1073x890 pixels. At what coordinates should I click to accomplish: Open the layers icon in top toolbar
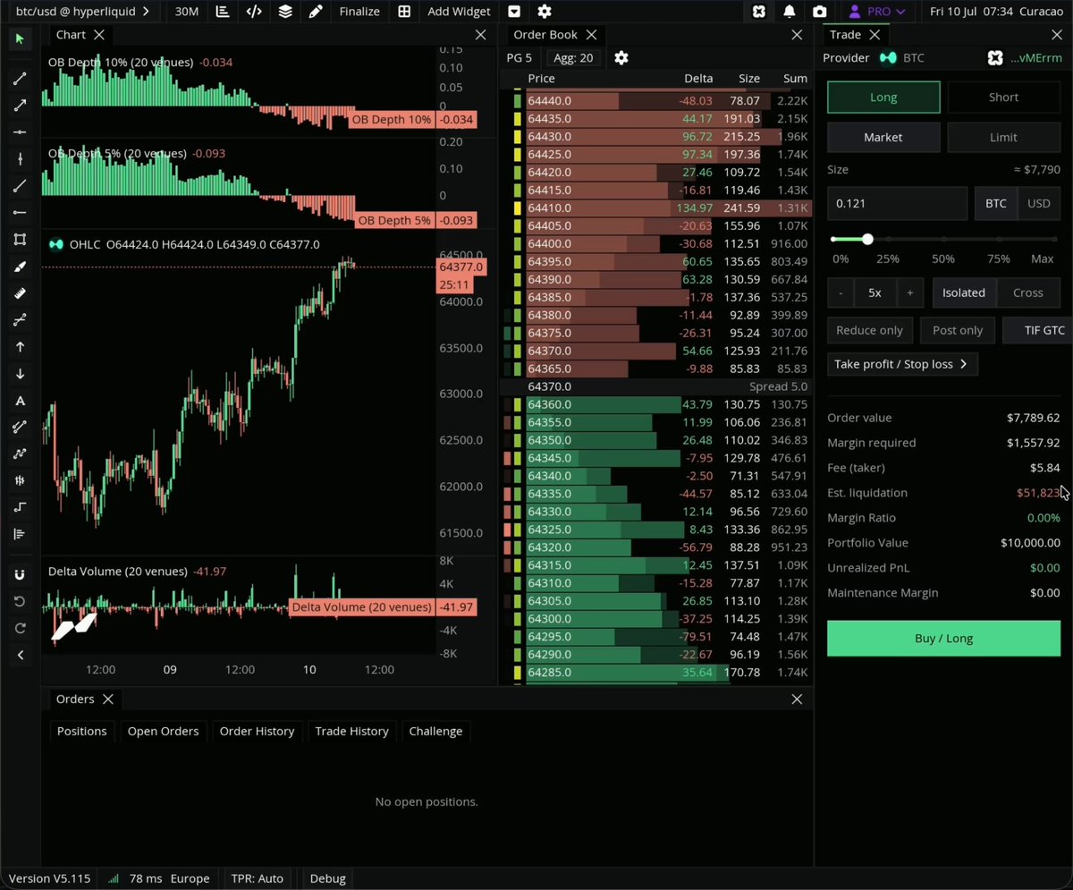click(x=284, y=12)
